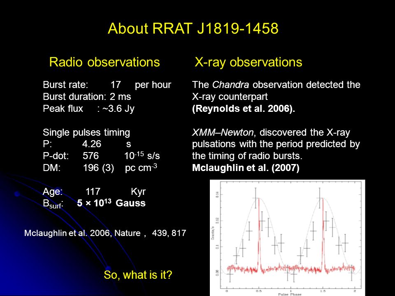Click the "Kyr" unit text

pos(138,192)
